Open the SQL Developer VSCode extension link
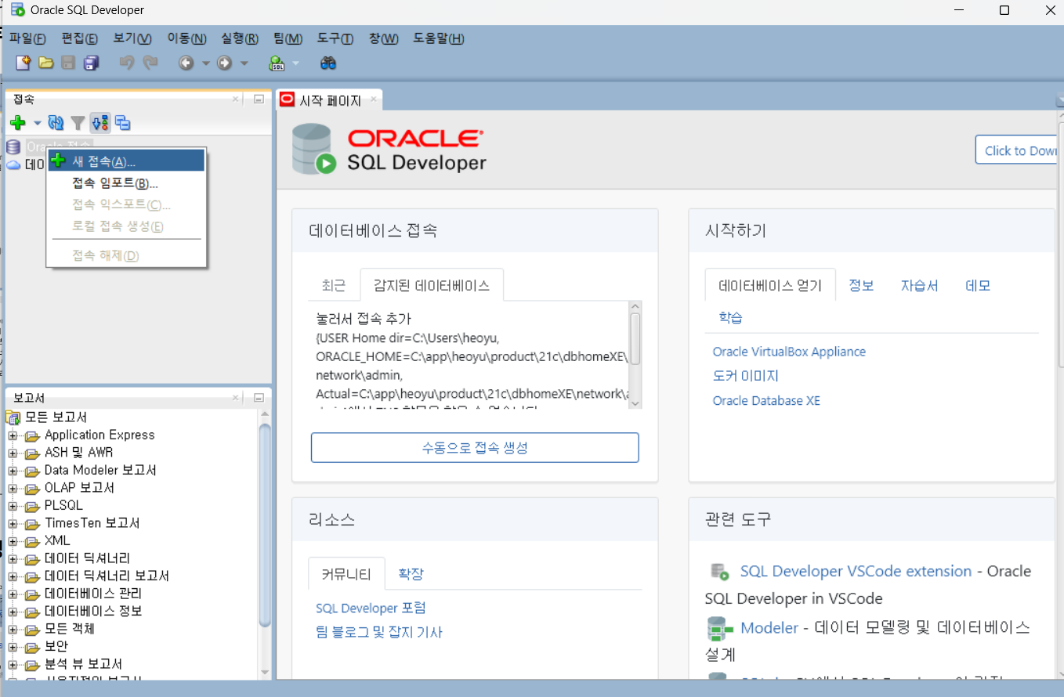This screenshot has width=1064, height=697. pos(856,571)
